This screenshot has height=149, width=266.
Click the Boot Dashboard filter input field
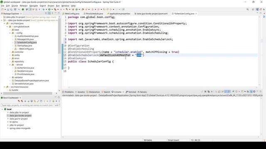pos(30,105)
